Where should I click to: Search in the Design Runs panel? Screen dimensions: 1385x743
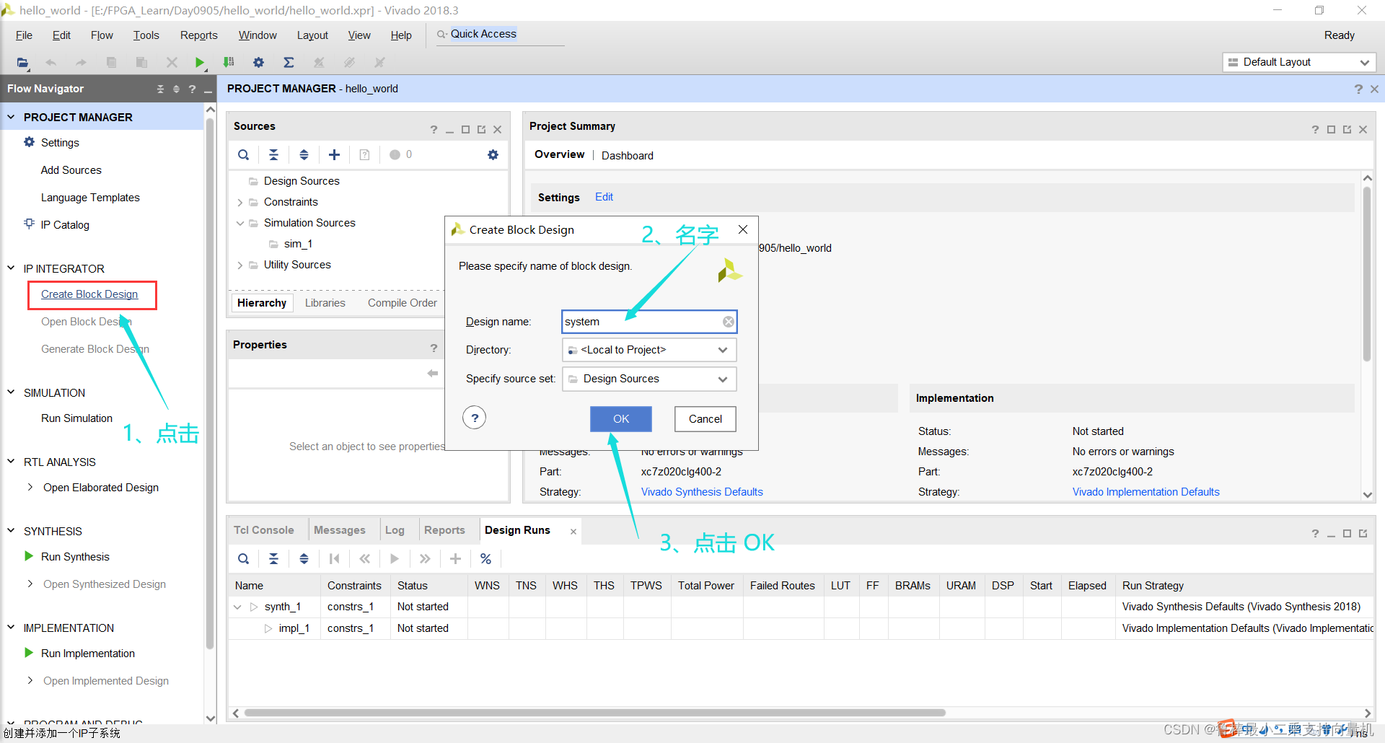click(244, 558)
